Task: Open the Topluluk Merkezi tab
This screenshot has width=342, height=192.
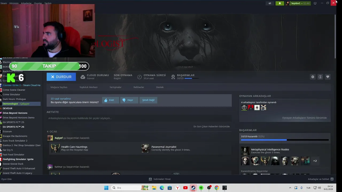Action: [x=88, y=87]
